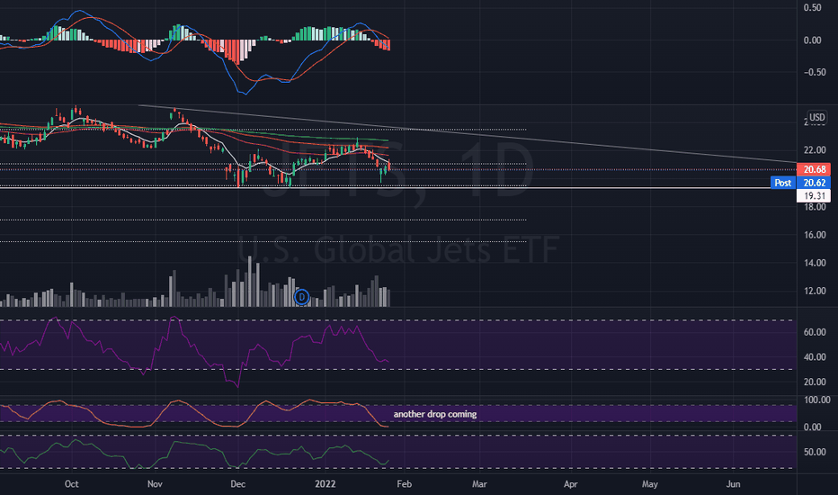Select the 'another drop coming' text annotation

click(435, 414)
